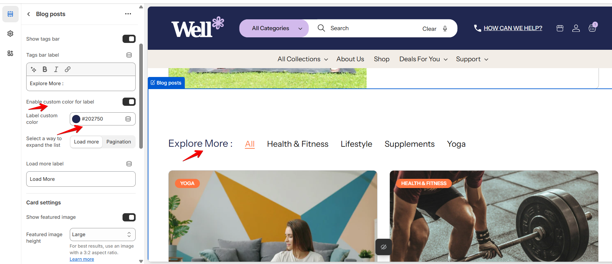Viewport: 612px width, 264px height.
Task: Click the voice search microphone icon
Action: coord(445,28)
